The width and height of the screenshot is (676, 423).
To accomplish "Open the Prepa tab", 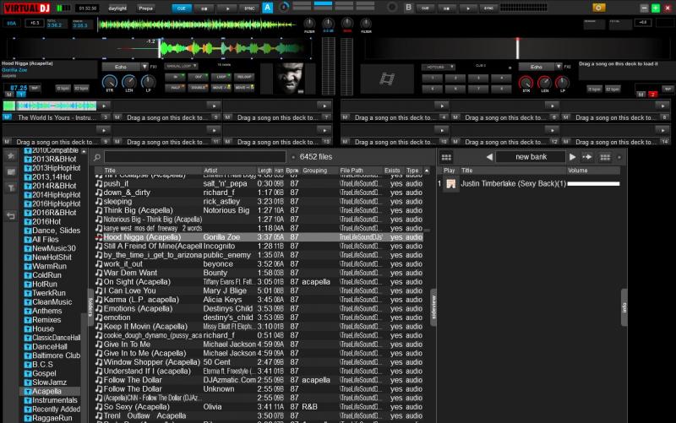I will pos(145,8).
